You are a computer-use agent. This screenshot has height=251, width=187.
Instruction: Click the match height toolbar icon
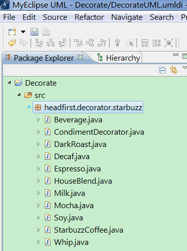156,43
